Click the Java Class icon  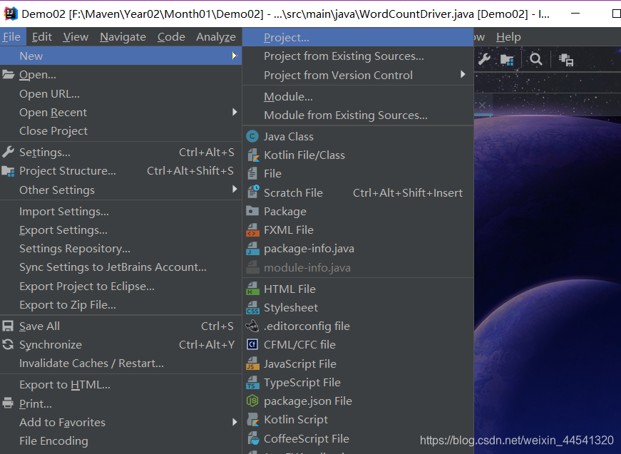click(252, 137)
